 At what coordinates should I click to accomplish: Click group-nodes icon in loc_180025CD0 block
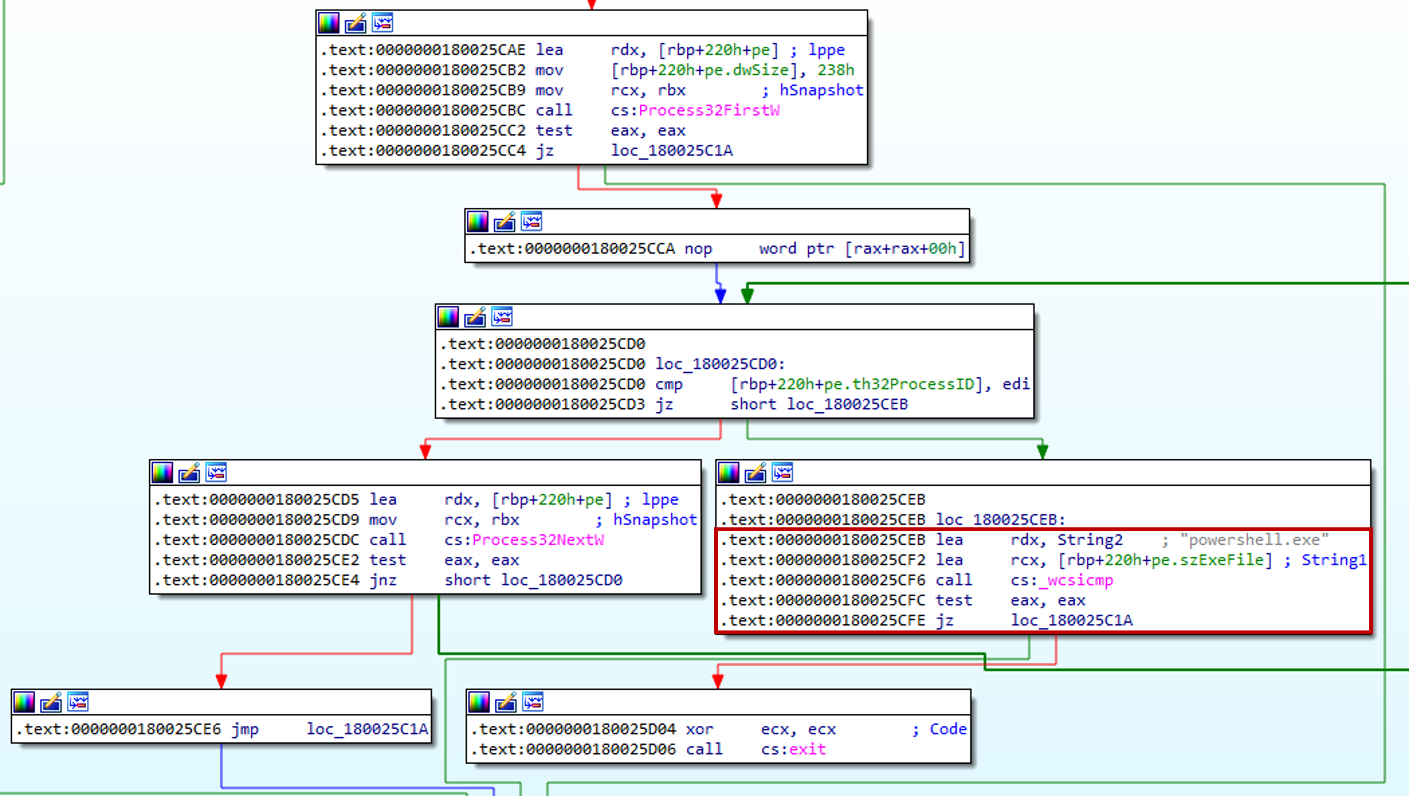coord(502,317)
